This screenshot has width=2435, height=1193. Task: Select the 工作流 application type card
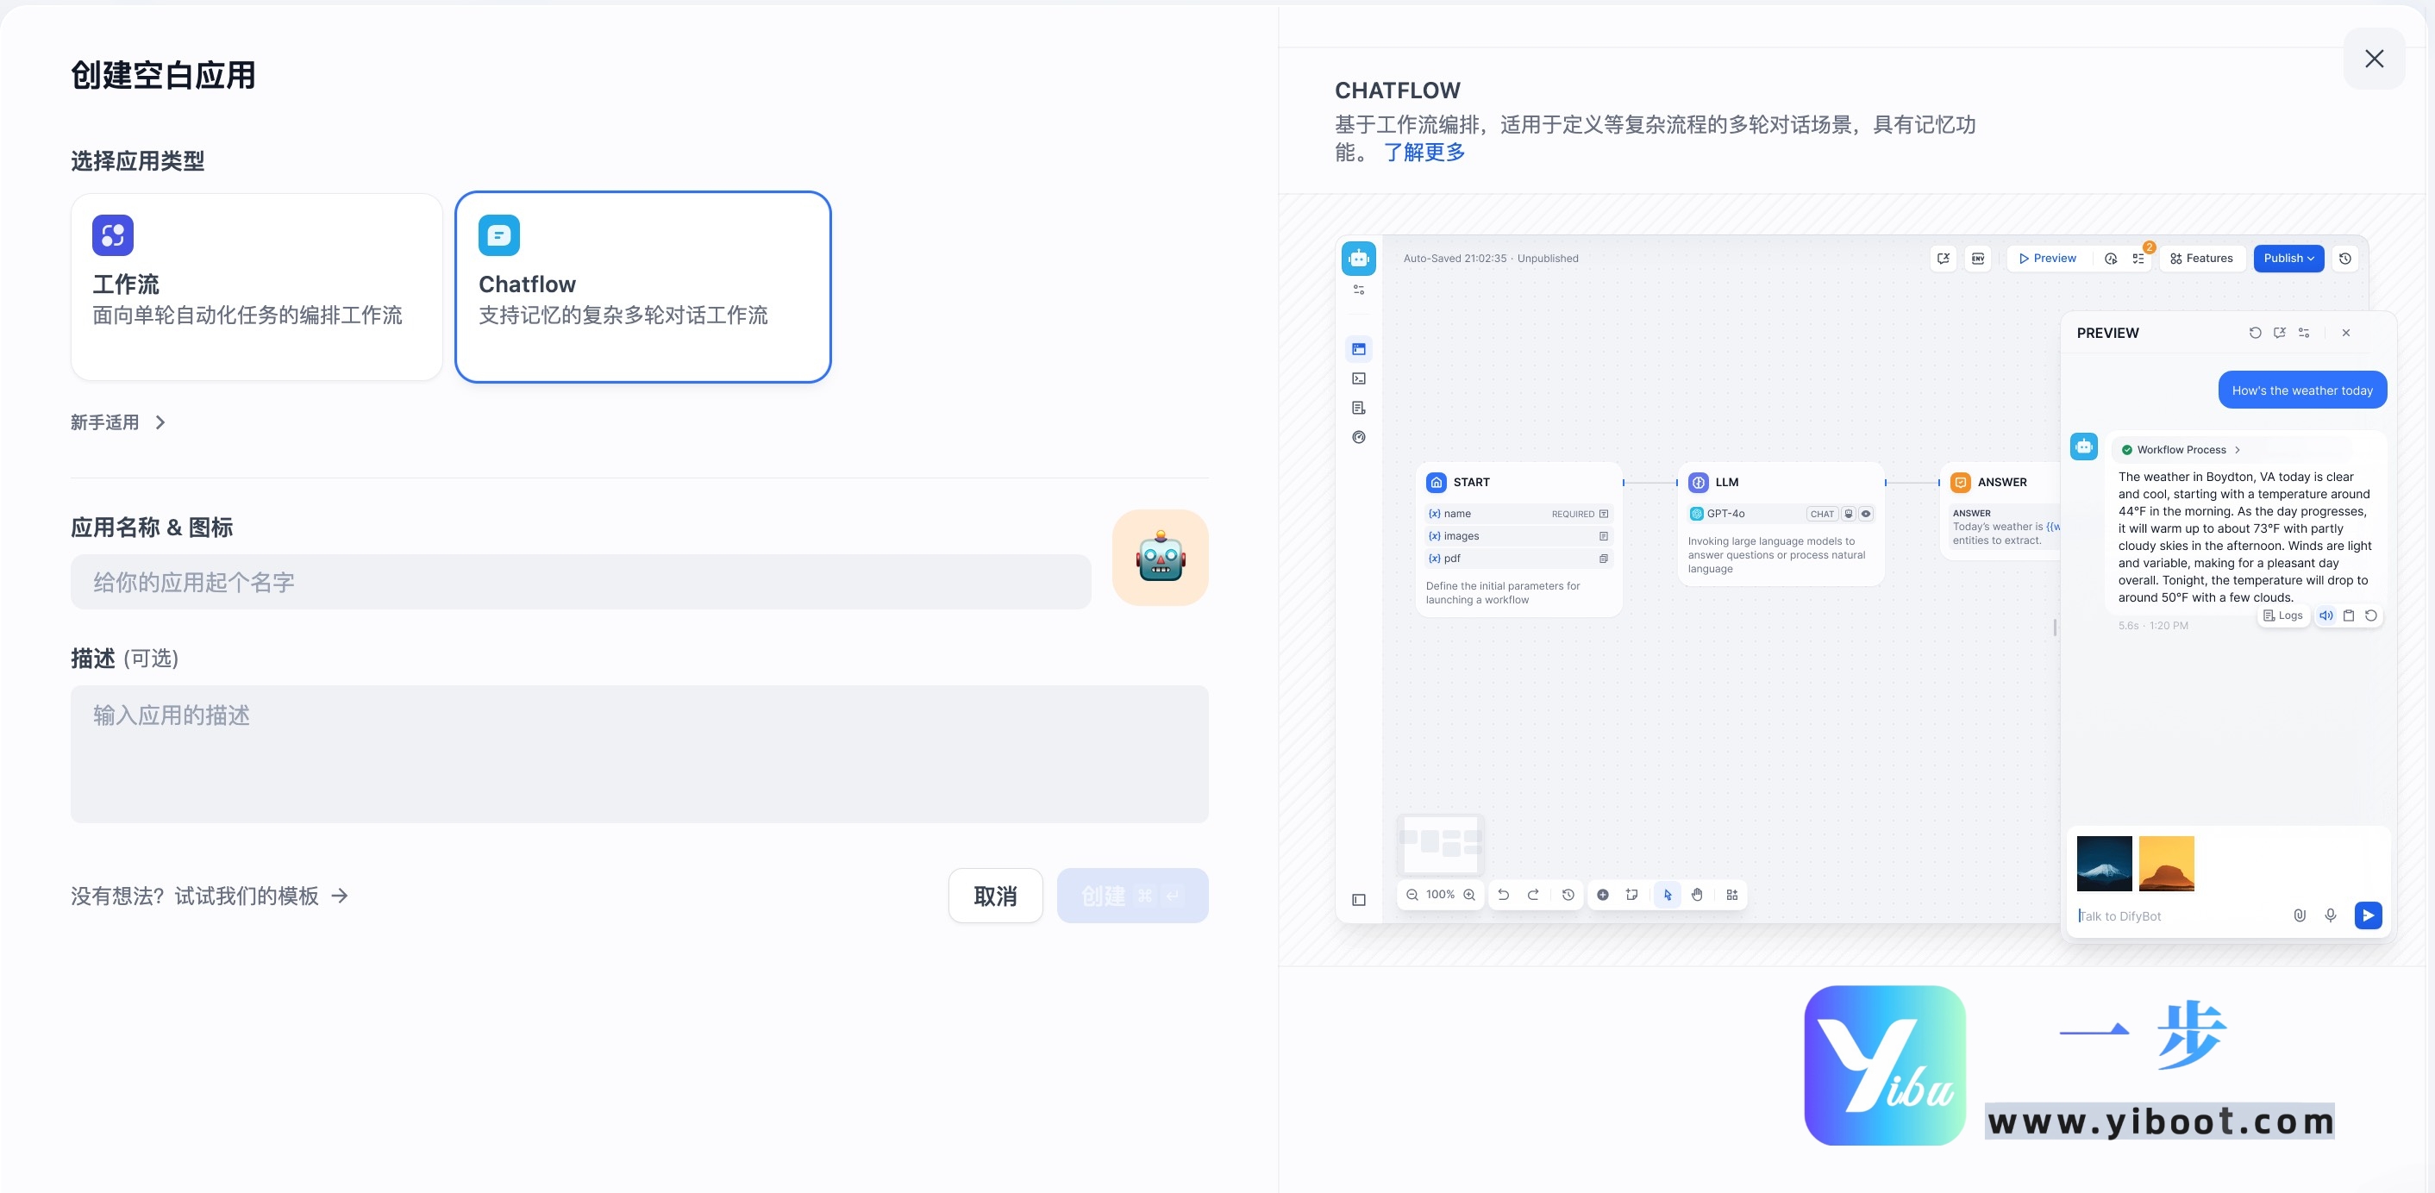(x=255, y=286)
